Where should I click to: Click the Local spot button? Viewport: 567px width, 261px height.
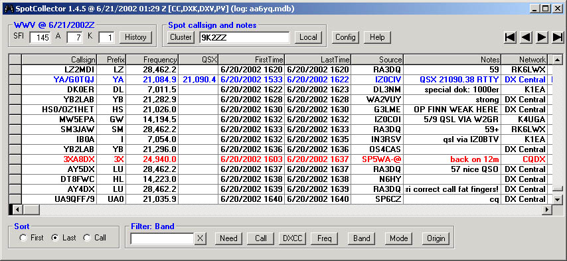(308, 37)
